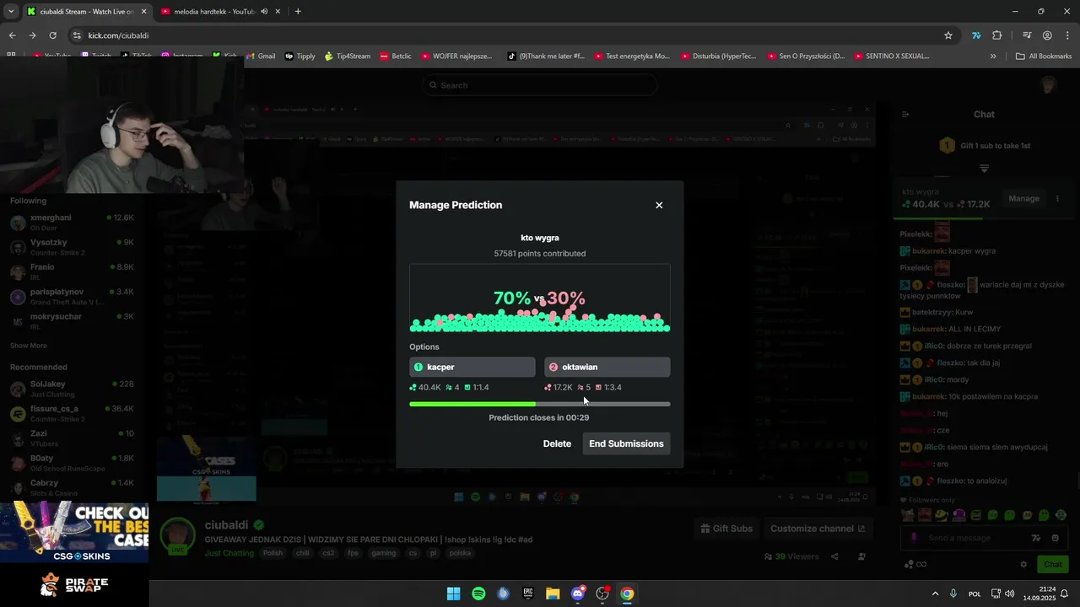Image resolution: width=1080 pixels, height=607 pixels.
Task: Select the kacper prediction option
Action: [472, 367]
